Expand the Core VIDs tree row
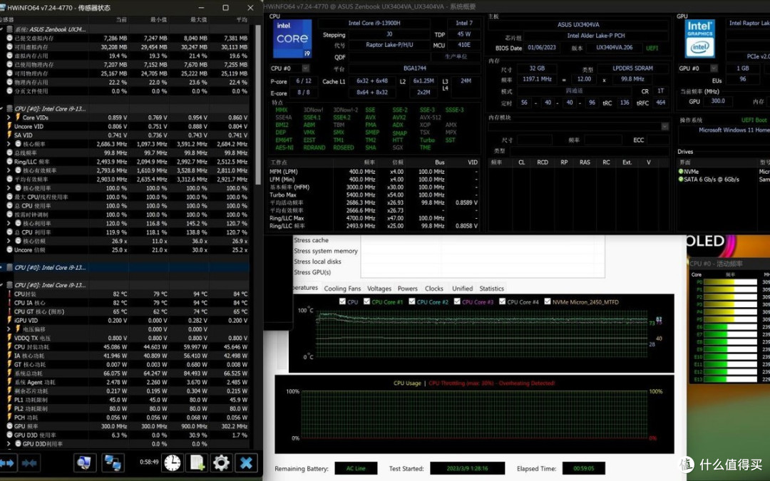The width and height of the screenshot is (770, 481). point(9,118)
